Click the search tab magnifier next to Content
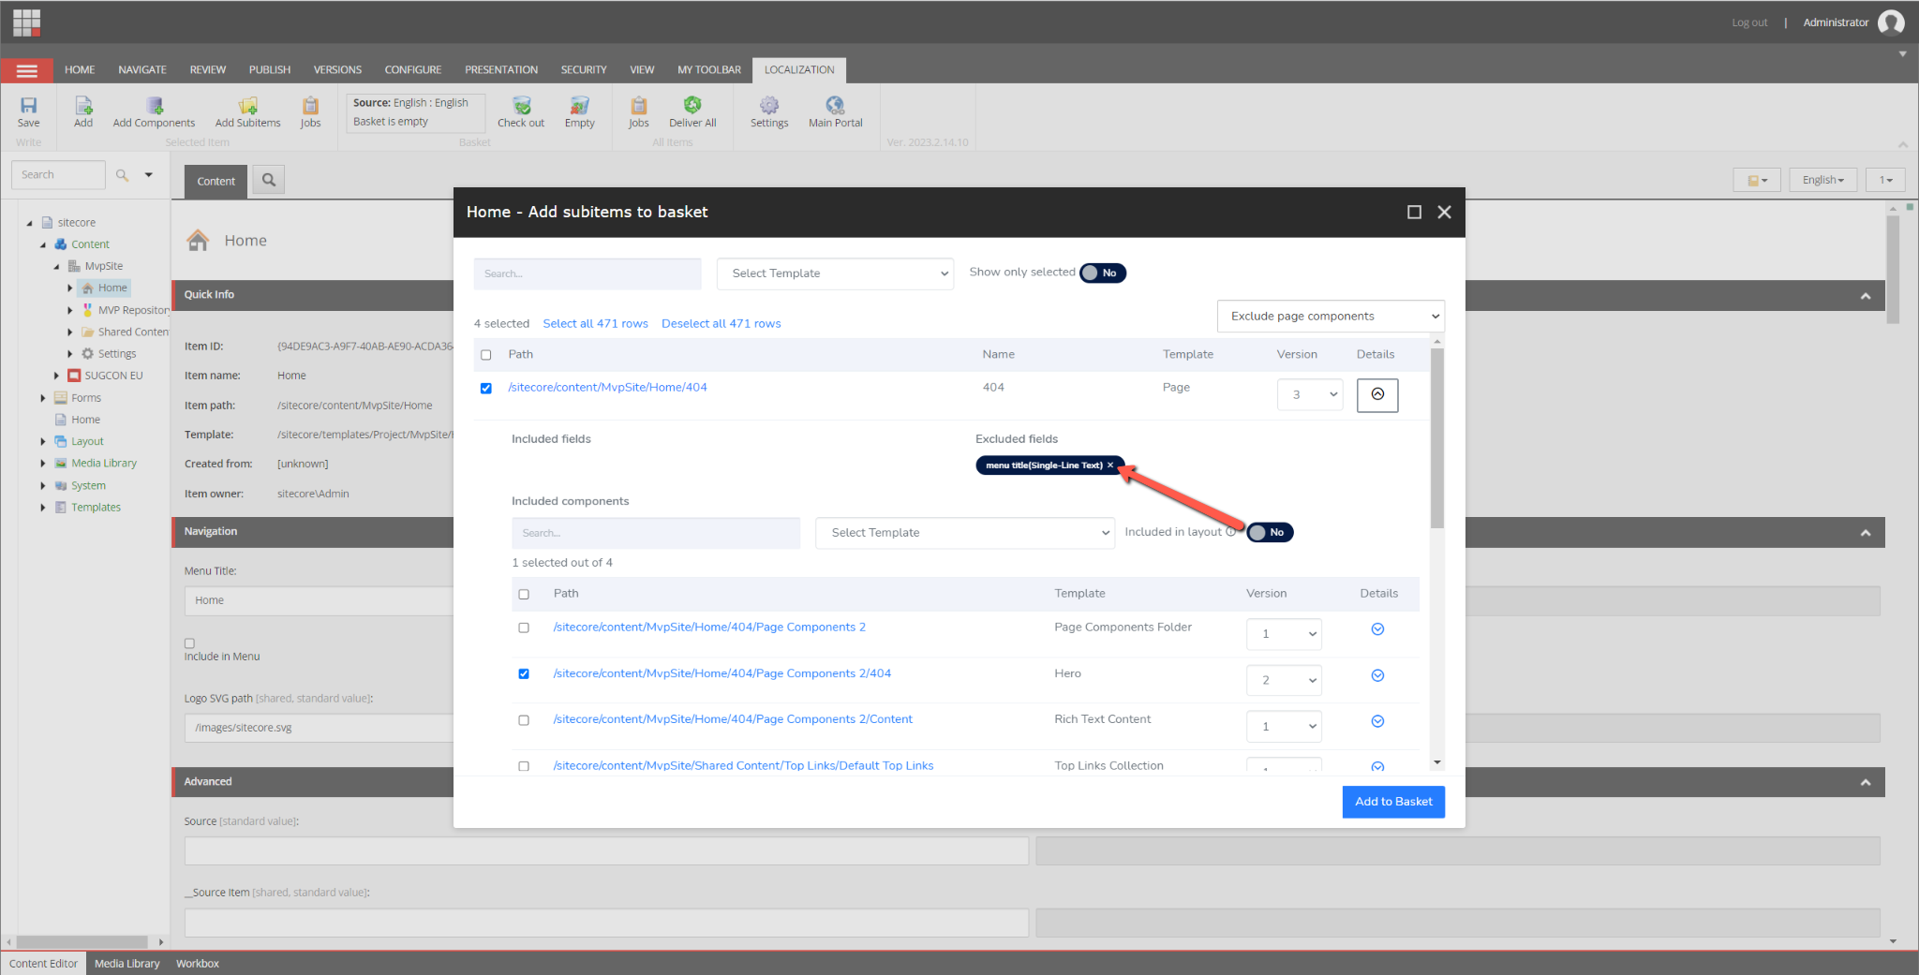Image resolution: width=1919 pixels, height=975 pixels. tap(269, 180)
